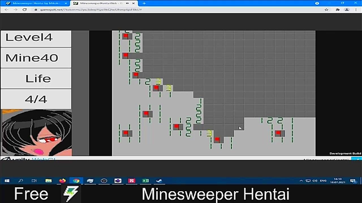Open the pink S app on the taskbar
This screenshot has width=362, height=203.
(x=132, y=180)
